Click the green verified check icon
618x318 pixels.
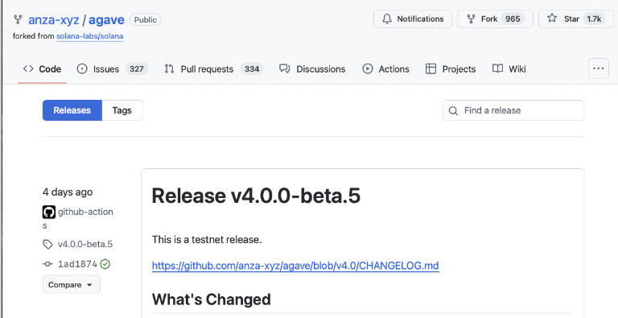(x=105, y=264)
